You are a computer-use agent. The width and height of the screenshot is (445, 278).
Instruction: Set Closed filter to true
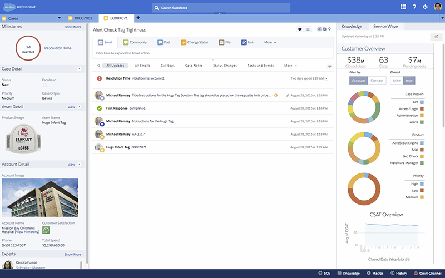tap(409, 80)
